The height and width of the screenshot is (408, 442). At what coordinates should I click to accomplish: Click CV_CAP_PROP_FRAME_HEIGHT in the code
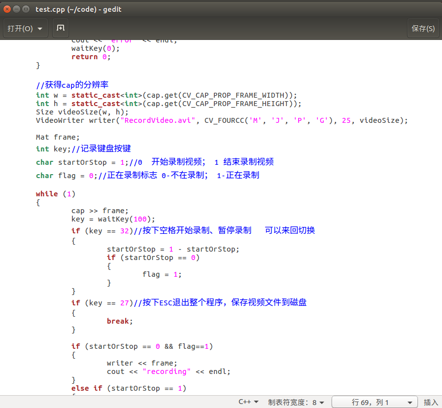pos(236,104)
